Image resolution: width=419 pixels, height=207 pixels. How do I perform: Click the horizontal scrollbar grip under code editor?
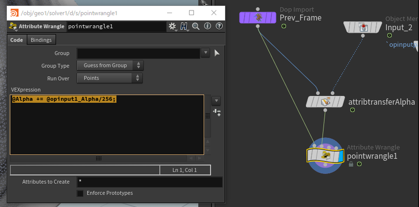tap(98, 158)
